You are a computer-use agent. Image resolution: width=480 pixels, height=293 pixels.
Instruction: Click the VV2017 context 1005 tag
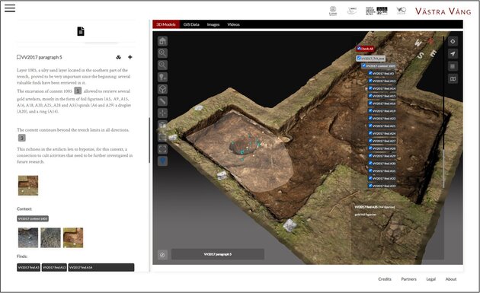[x=33, y=218]
